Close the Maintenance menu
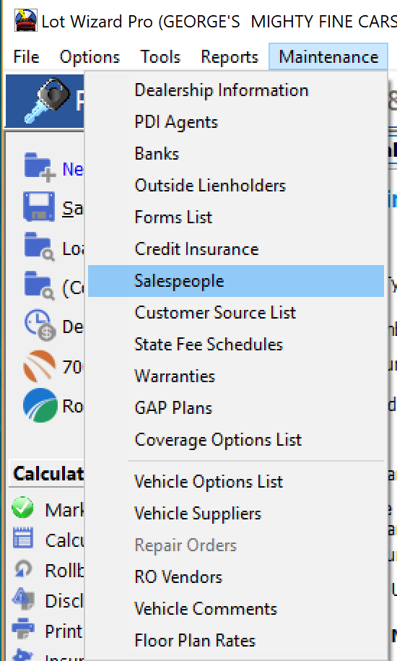 328,57
